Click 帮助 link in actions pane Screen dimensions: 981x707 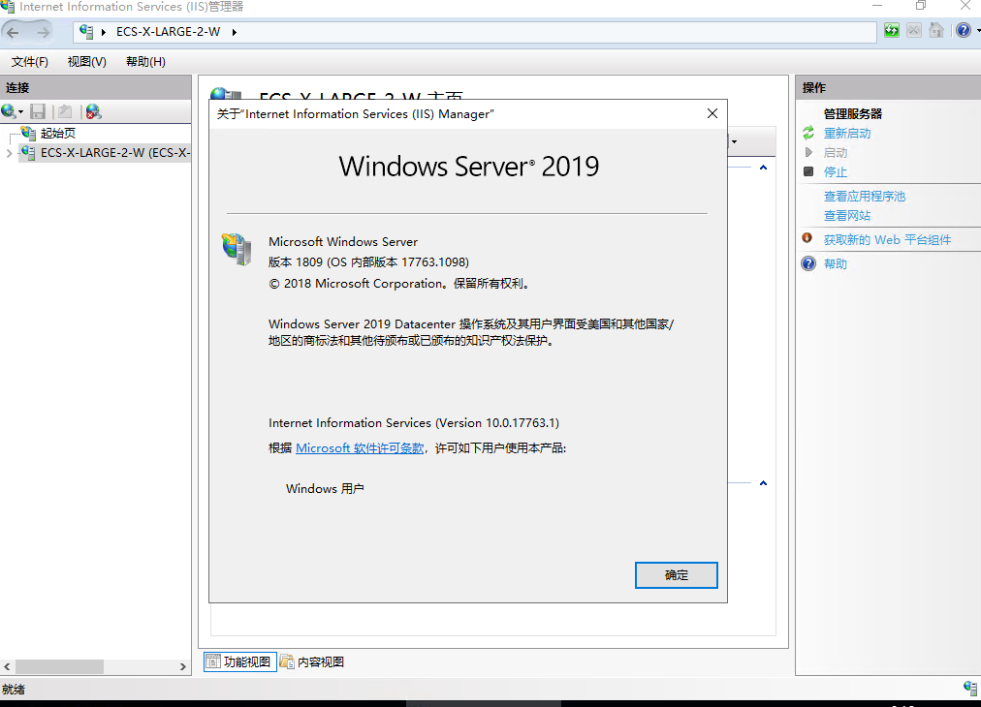click(836, 263)
